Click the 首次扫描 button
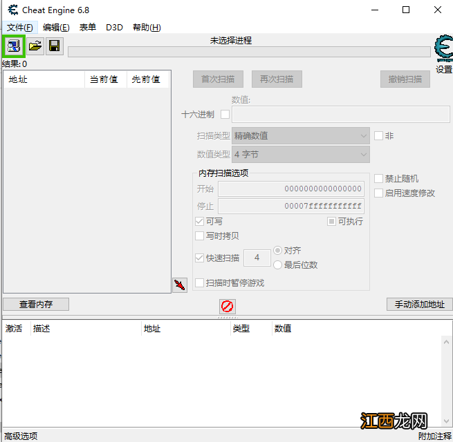 pyautogui.click(x=218, y=79)
